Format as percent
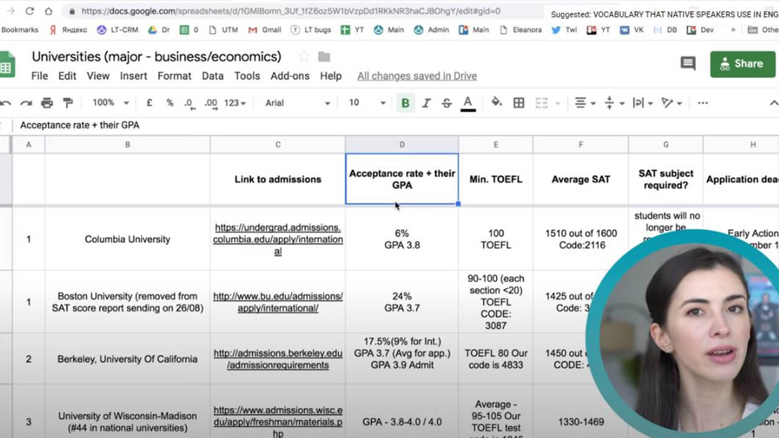This screenshot has height=438, width=779. [x=170, y=103]
